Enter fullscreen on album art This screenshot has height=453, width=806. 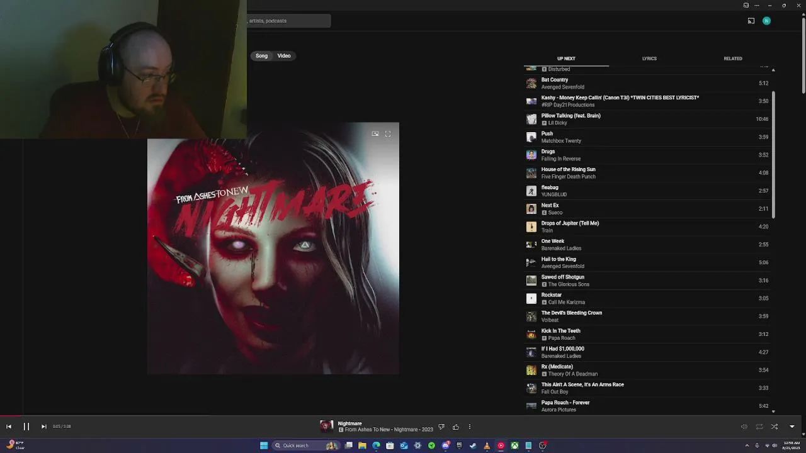click(388, 133)
